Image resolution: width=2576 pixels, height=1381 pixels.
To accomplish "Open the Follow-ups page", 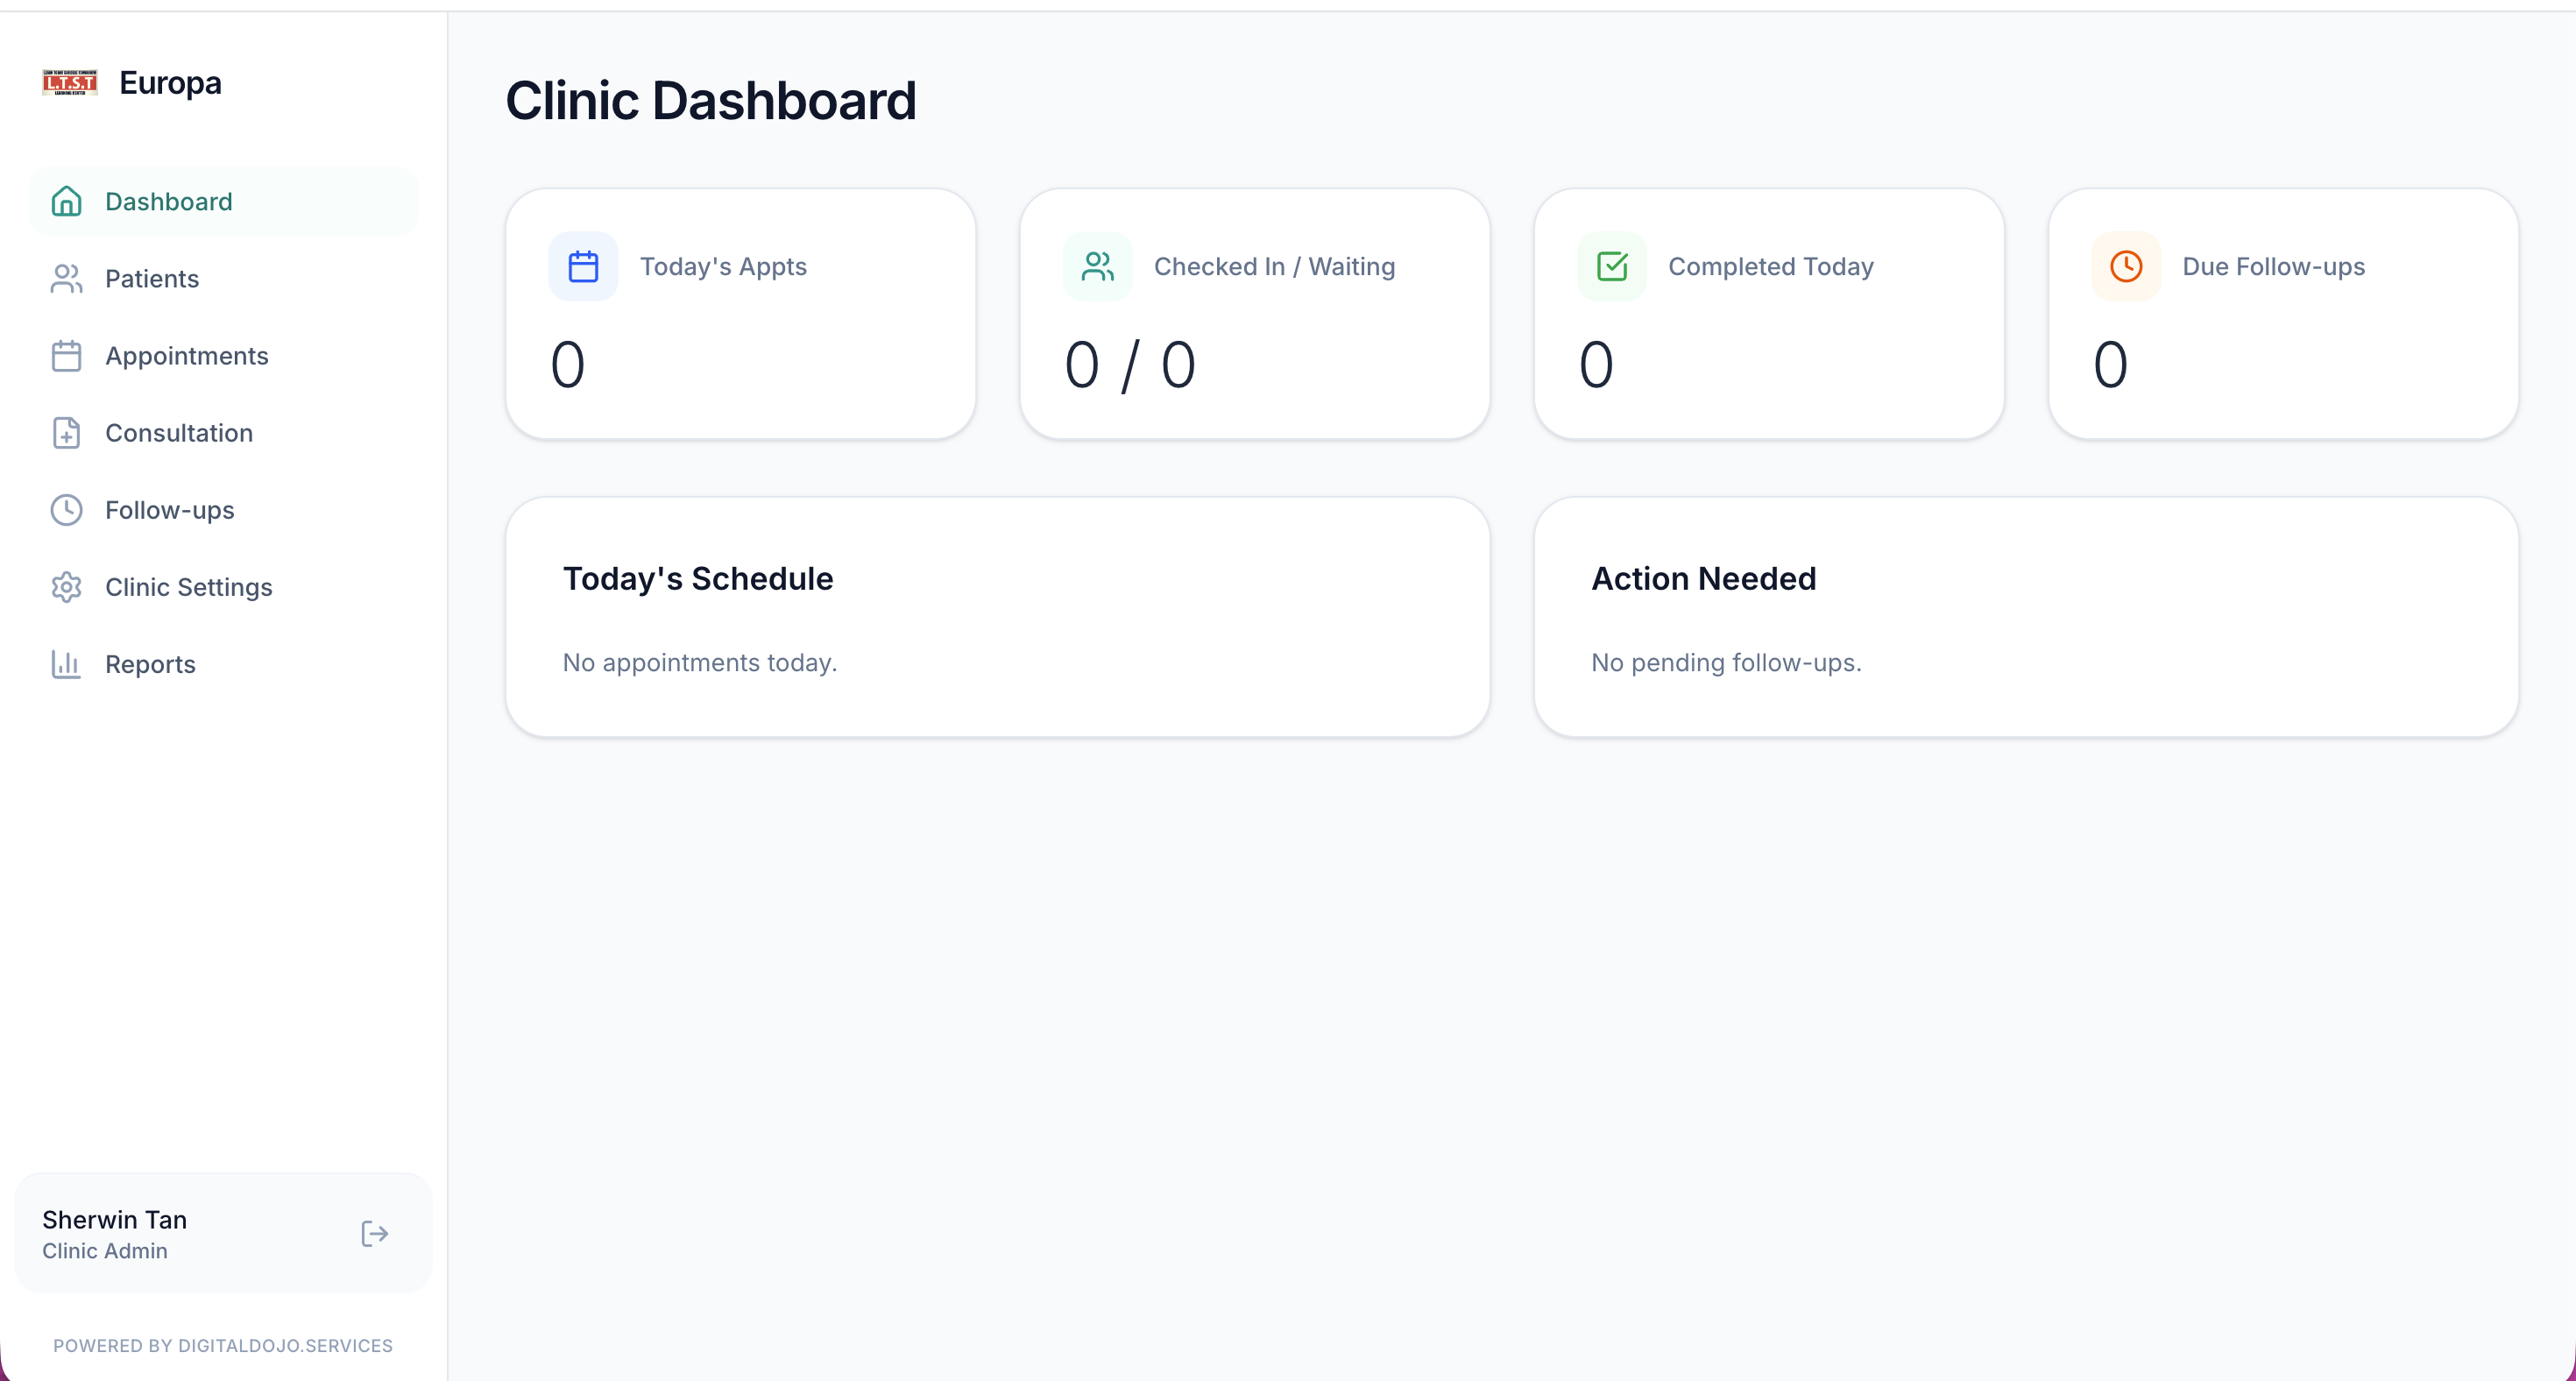I will point(224,509).
